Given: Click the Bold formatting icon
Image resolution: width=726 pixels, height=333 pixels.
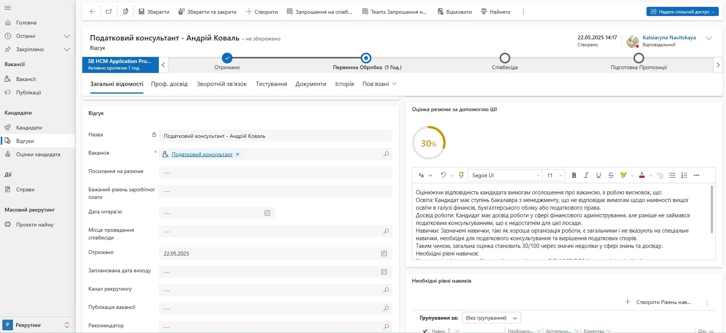Looking at the screenshot, I should pos(574,175).
